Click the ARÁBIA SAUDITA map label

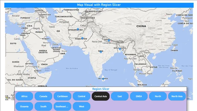[43, 51]
